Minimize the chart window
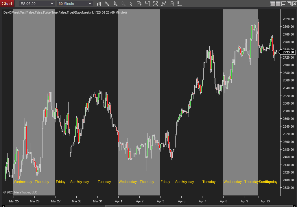297x207 pixels. [x=283, y=4]
